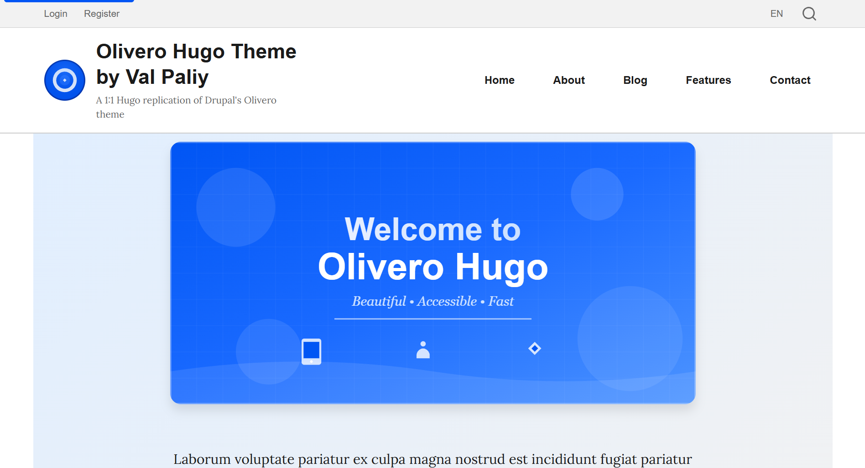Open the search magnifier icon
Image resolution: width=865 pixels, height=468 pixels.
tap(809, 14)
